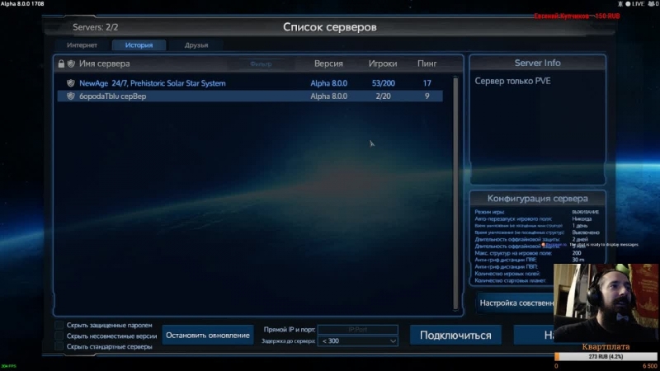The image size is (660, 371).
Task: Click the shield icon beside the NewAge server
Action: click(71, 83)
